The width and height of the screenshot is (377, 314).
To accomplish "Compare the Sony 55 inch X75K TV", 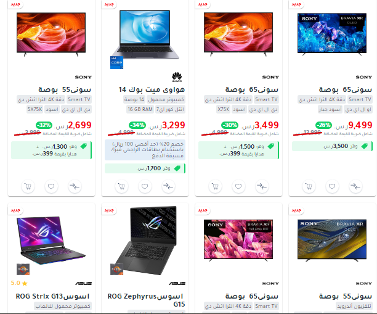I will click(75, 186).
